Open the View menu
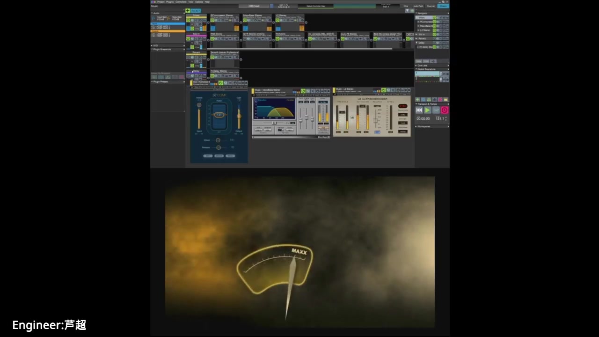 tap(190, 2)
